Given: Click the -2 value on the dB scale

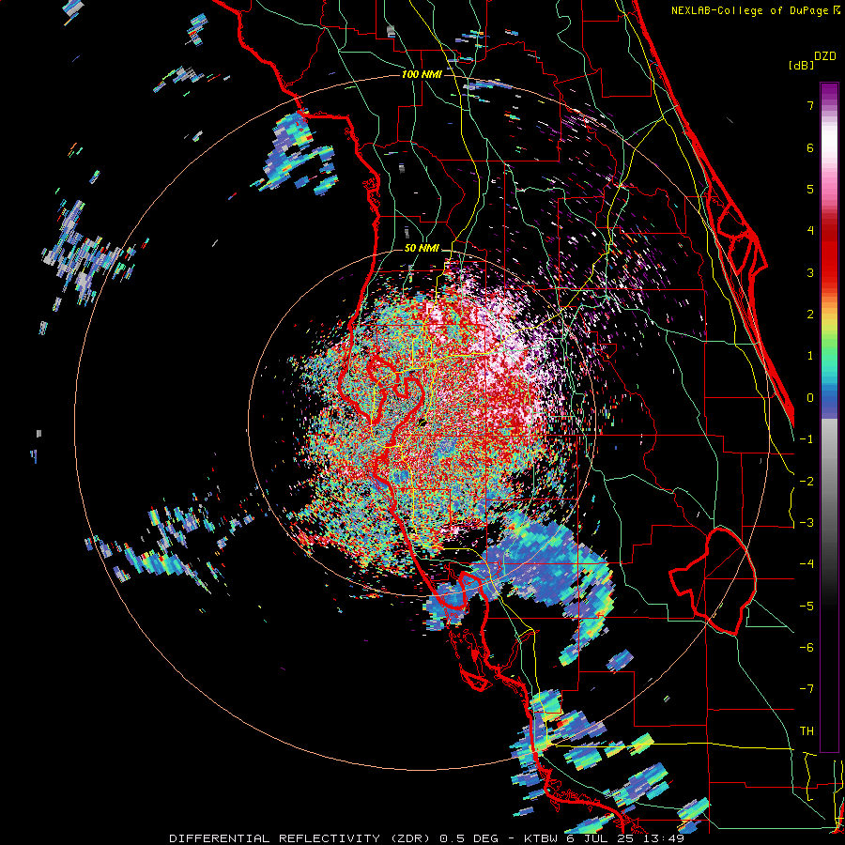Looking at the screenshot, I should (x=807, y=482).
